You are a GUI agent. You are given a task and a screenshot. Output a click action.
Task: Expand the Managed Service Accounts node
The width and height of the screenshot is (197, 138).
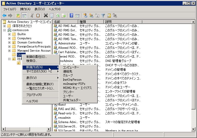tap(9, 51)
